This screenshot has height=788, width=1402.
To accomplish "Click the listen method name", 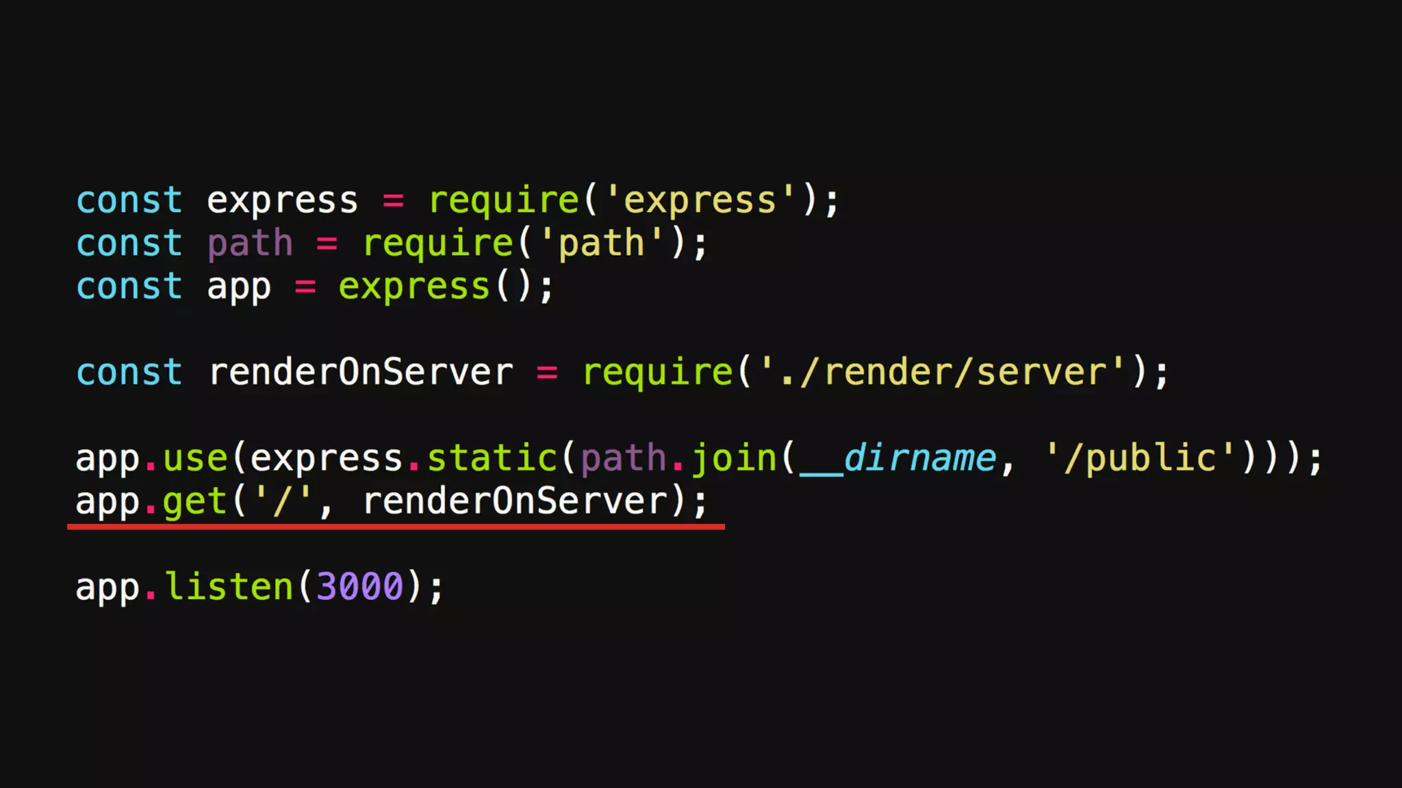I will pyautogui.click(x=229, y=587).
